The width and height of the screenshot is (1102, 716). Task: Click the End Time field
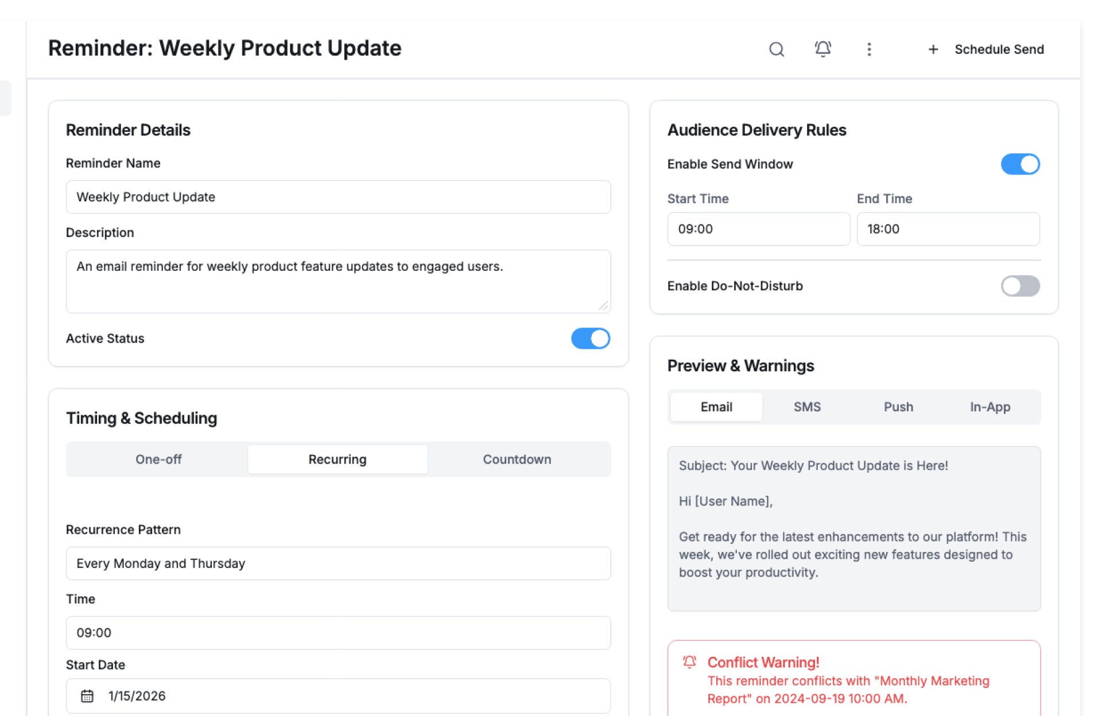(x=948, y=229)
